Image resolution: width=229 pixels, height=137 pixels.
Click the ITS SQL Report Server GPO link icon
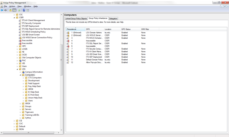[20, 29]
